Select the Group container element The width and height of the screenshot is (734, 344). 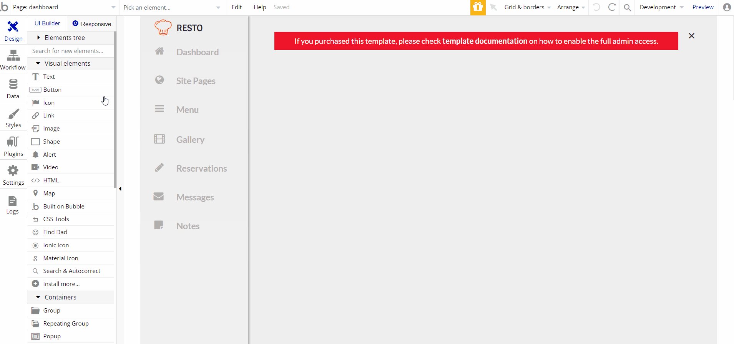coord(71,311)
